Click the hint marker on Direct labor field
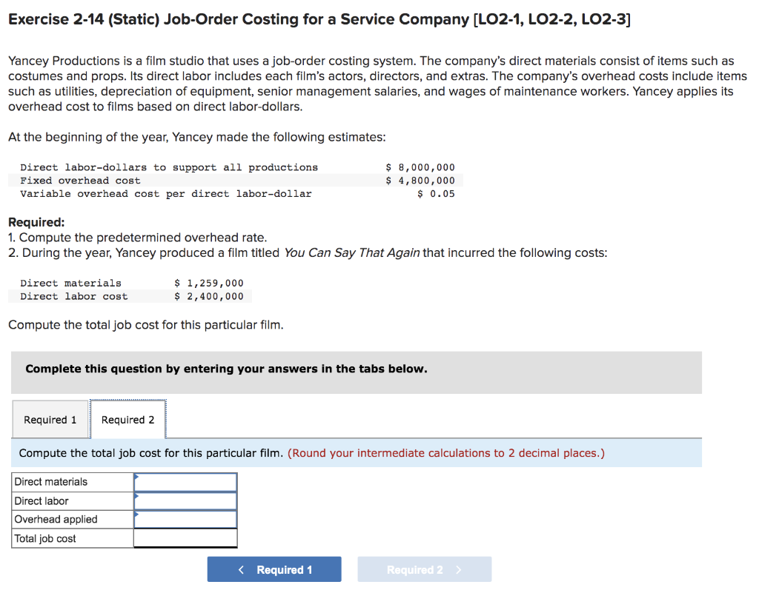The height and width of the screenshot is (593, 759). [138, 496]
